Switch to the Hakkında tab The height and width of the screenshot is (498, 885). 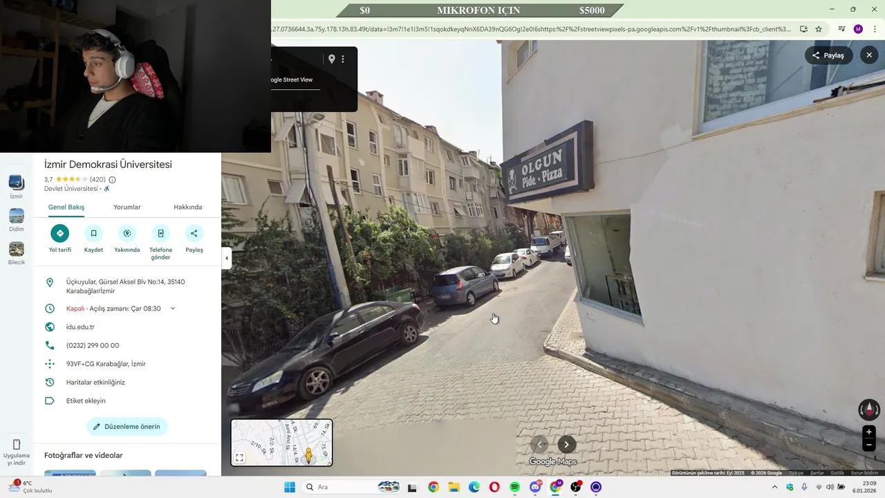[x=188, y=207]
